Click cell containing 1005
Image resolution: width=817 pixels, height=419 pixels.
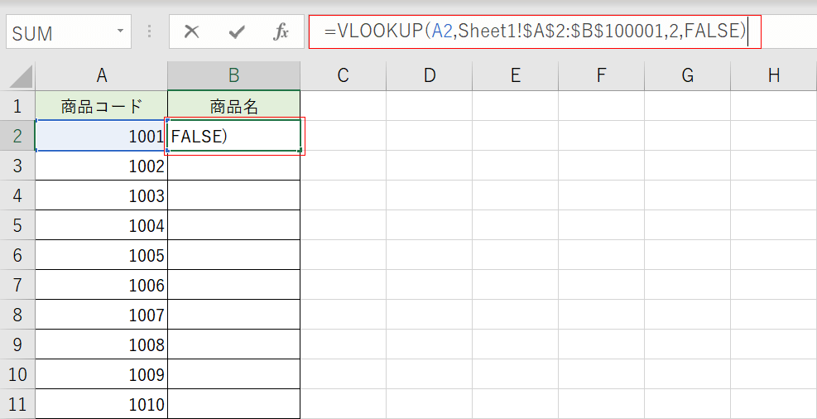point(102,255)
